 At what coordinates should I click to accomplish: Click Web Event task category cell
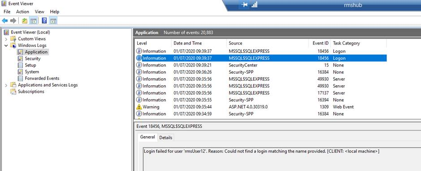pos(343,107)
